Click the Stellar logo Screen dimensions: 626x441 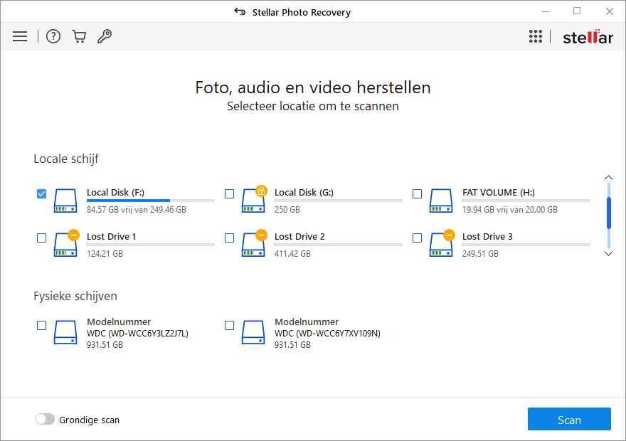point(588,37)
